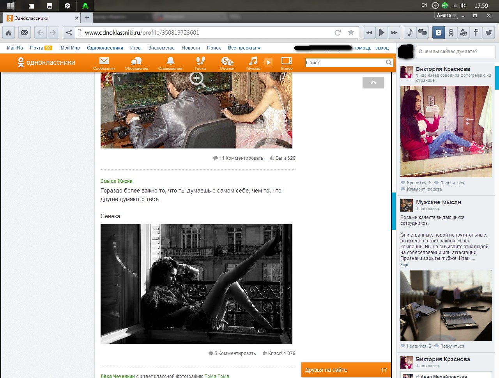
Task: Click the scroll-to-top arrow button
Action: pyautogui.click(x=373, y=83)
